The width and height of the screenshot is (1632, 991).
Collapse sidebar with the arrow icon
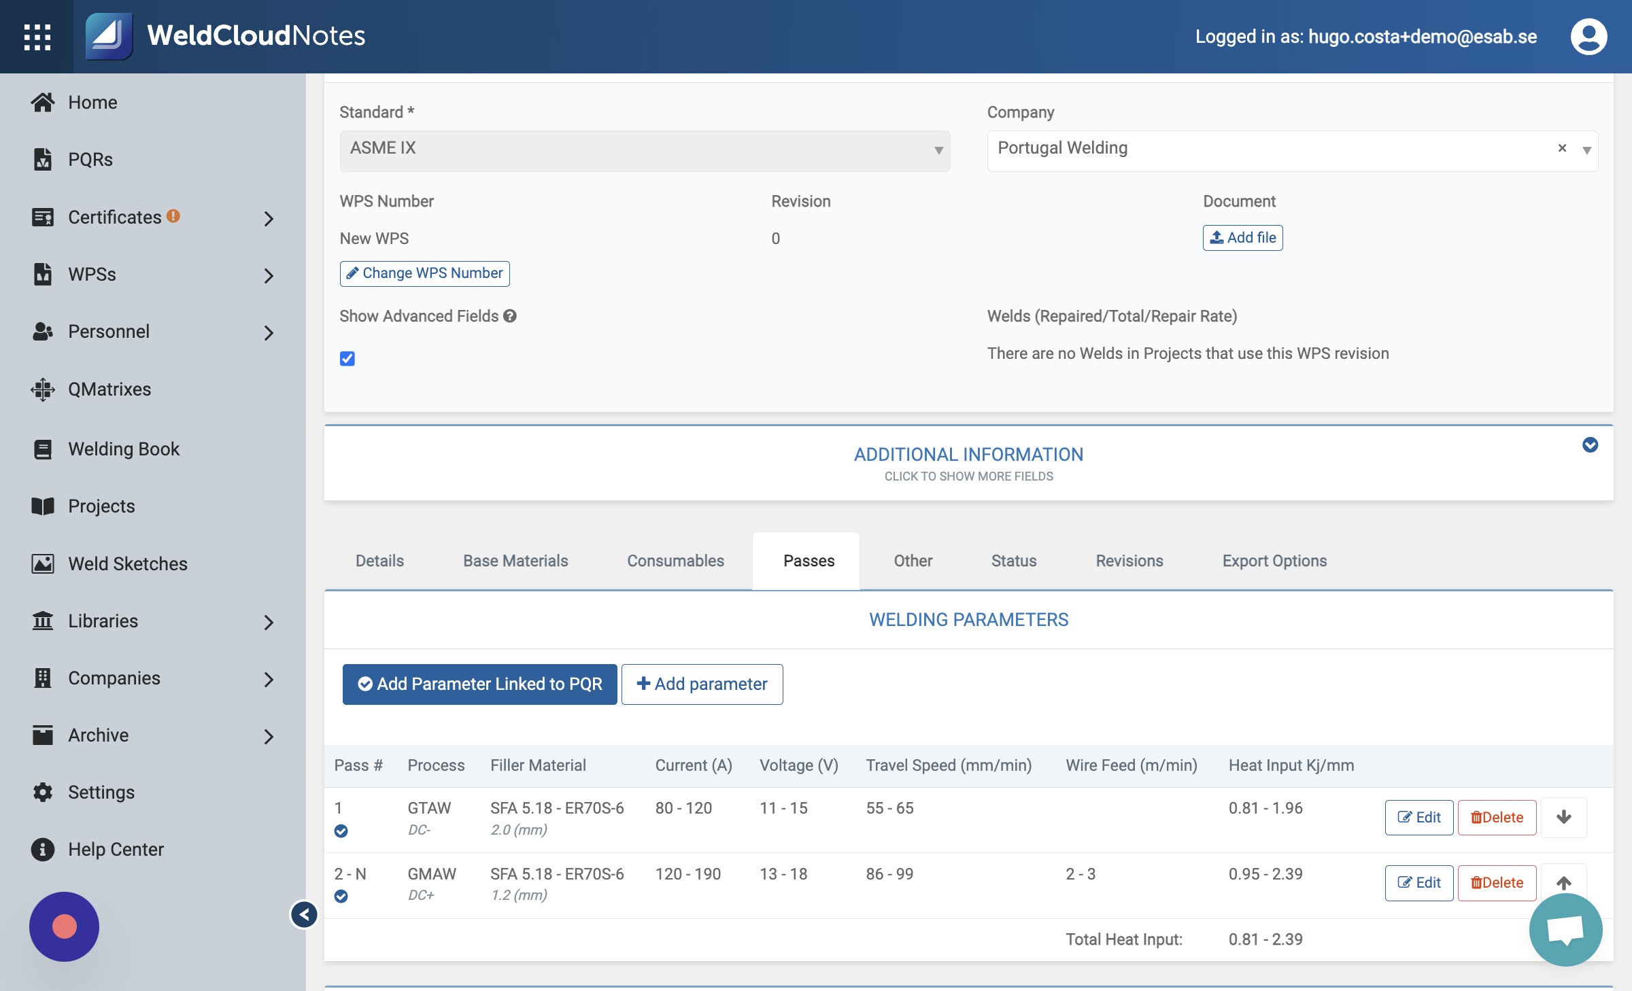click(x=304, y=914)
